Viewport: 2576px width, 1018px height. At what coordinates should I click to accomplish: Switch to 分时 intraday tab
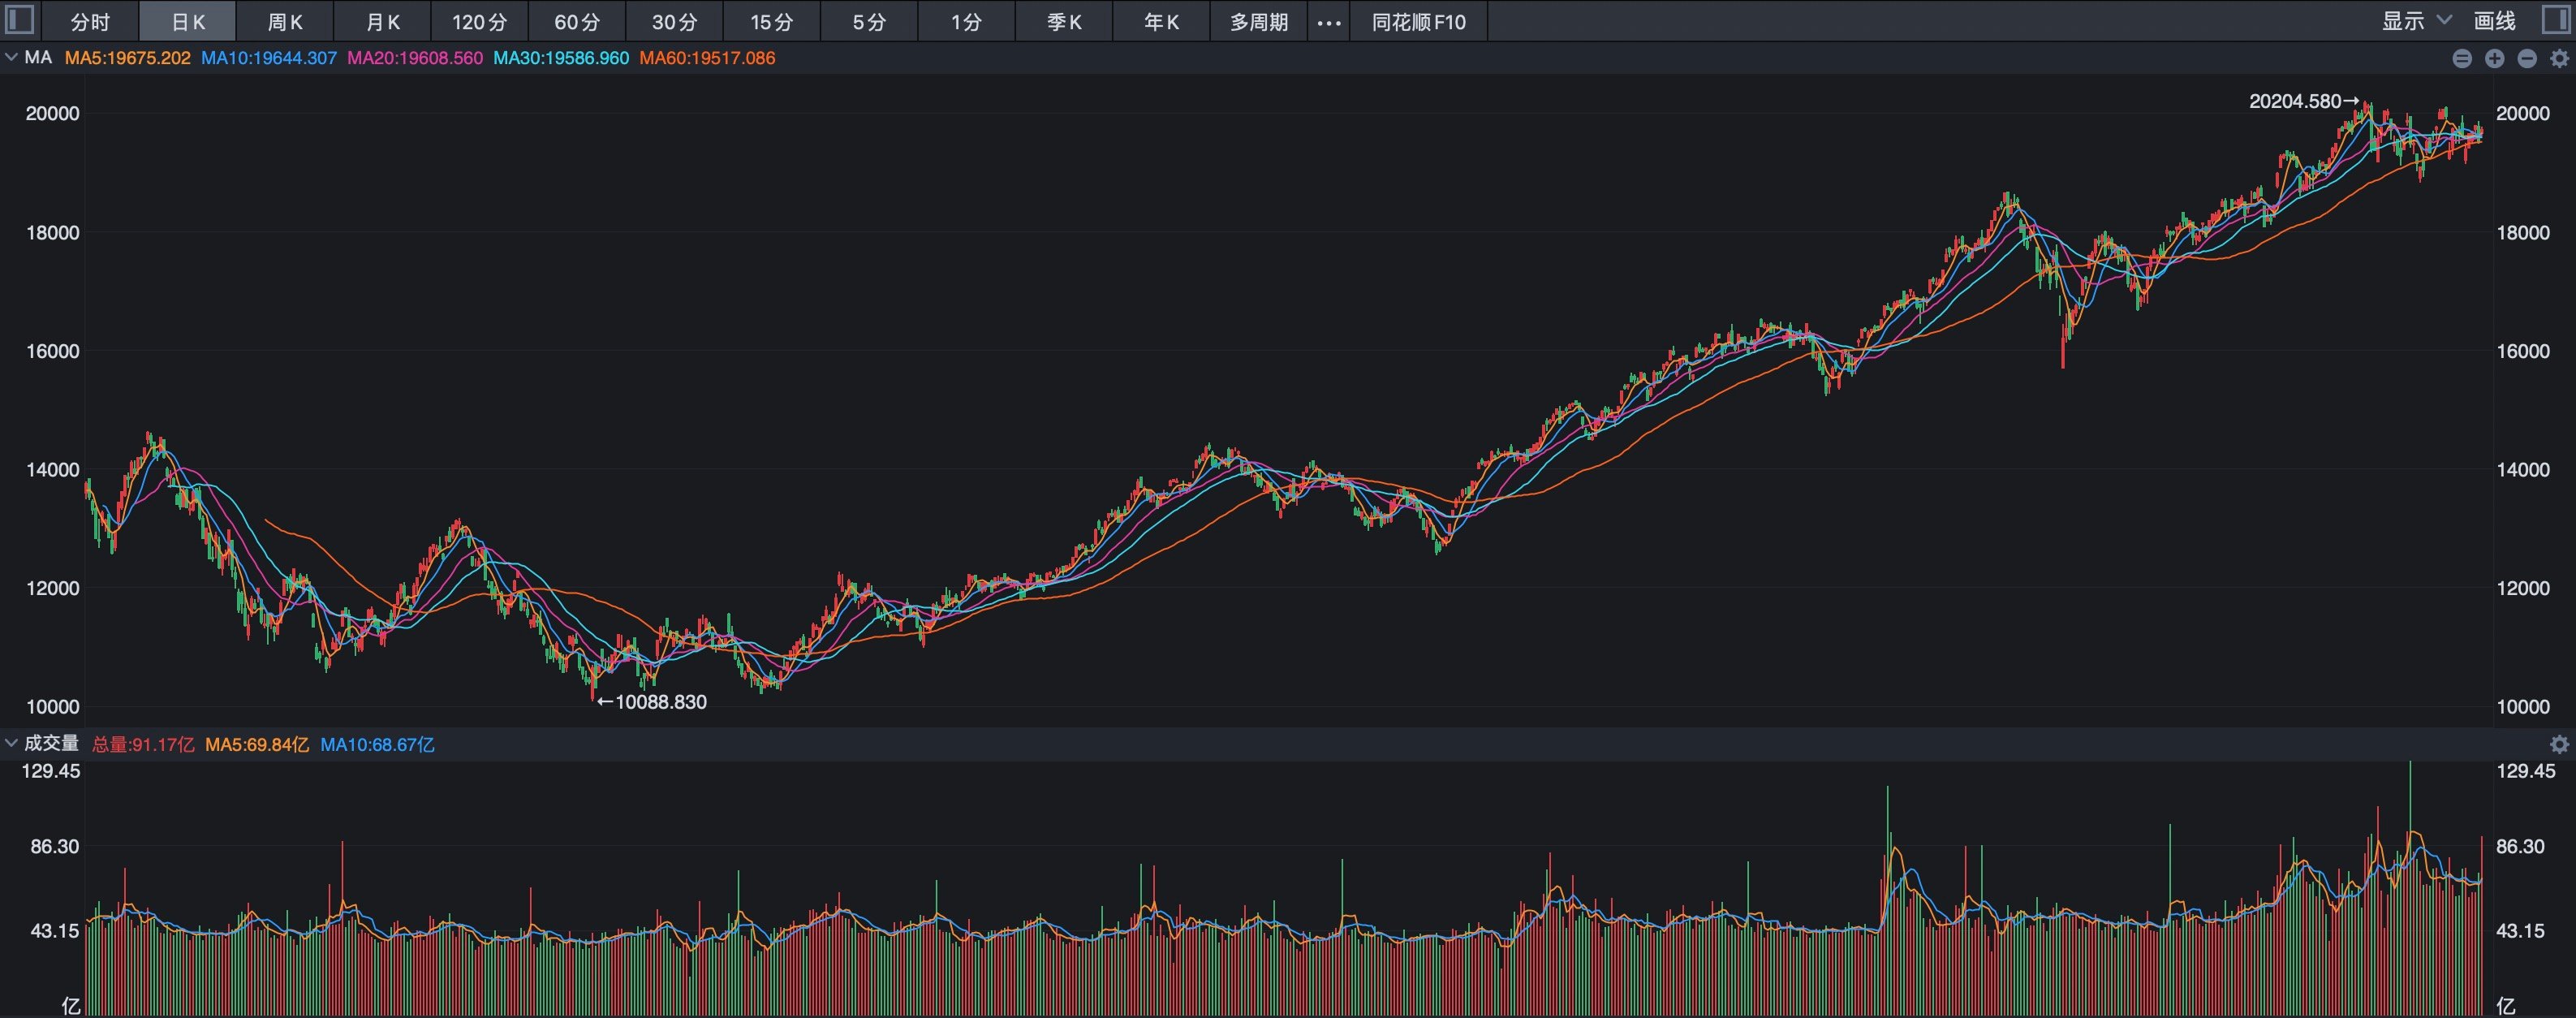[90, 21]
